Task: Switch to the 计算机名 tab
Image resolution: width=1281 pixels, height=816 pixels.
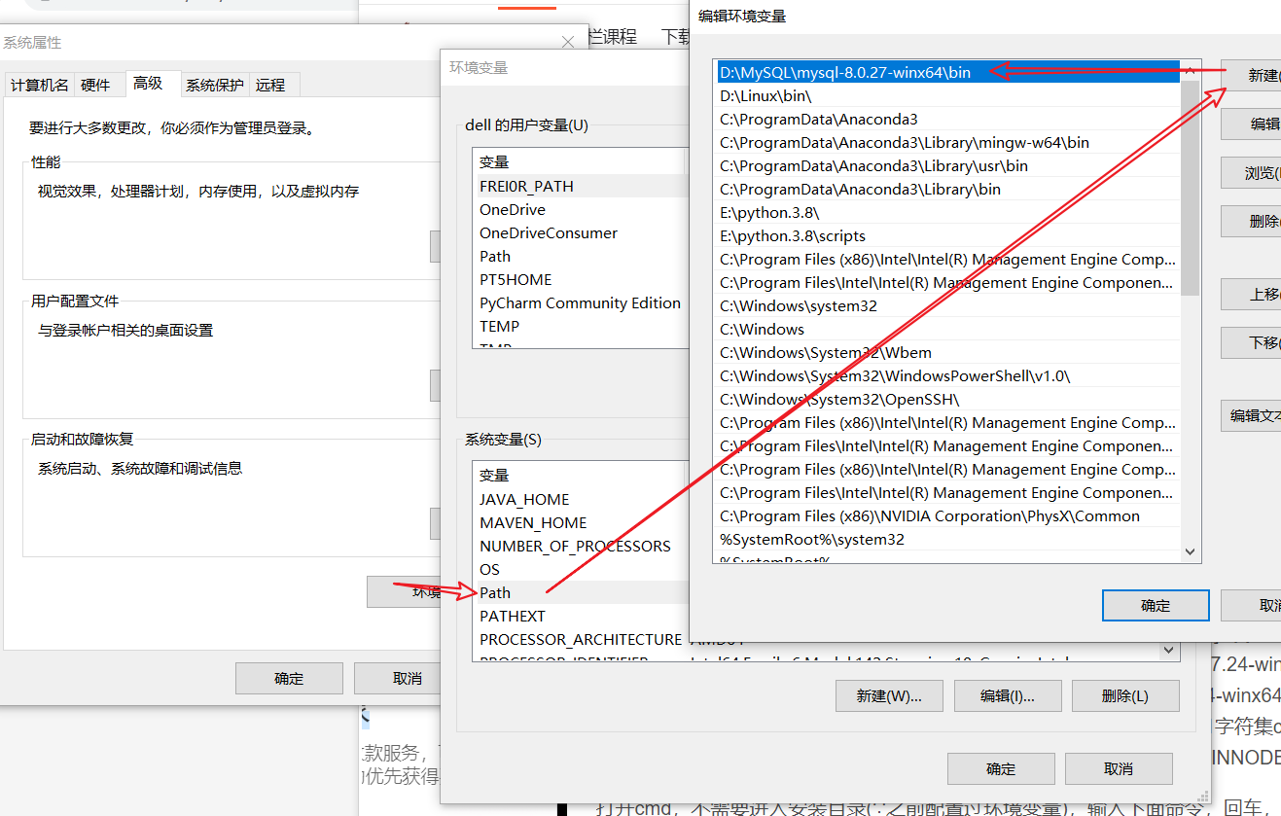Action: tap(40, 85)
